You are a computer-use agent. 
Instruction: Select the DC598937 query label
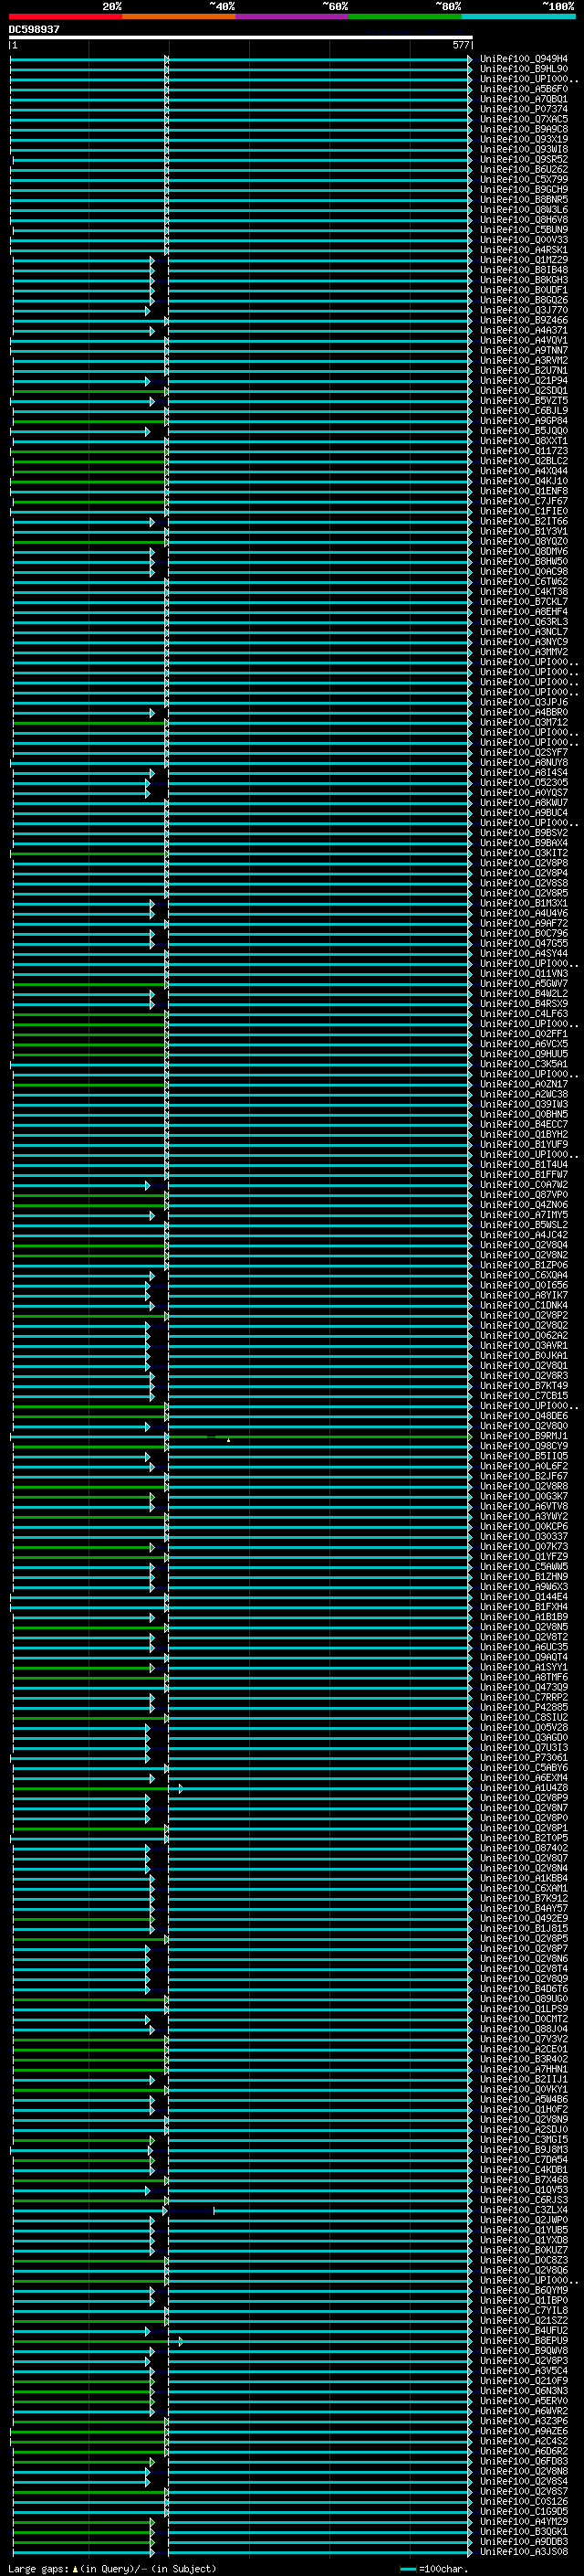(x=34, y=30)
